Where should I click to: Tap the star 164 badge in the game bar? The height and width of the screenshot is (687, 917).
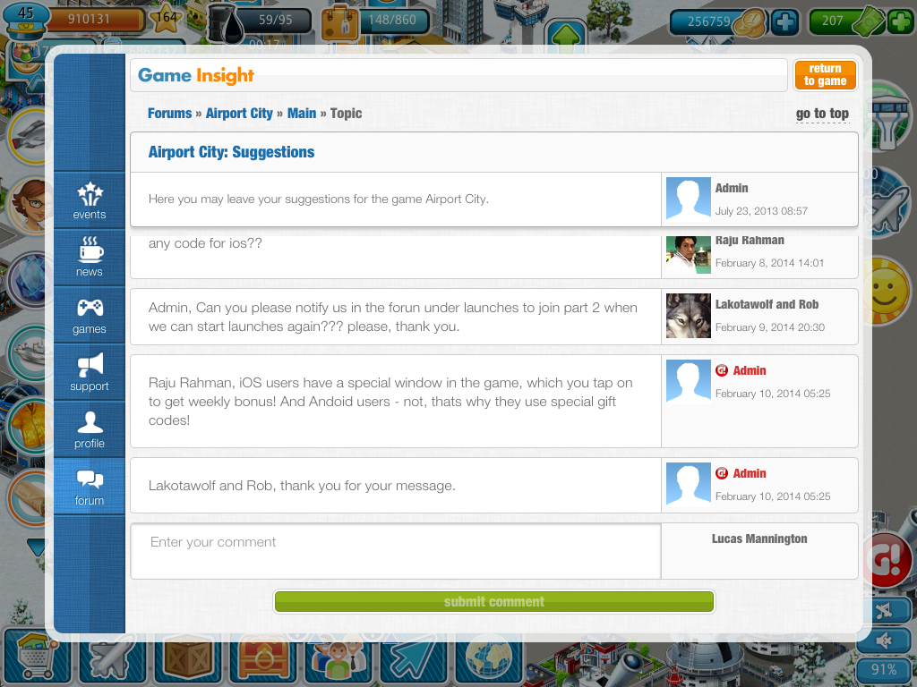(166, 19)
